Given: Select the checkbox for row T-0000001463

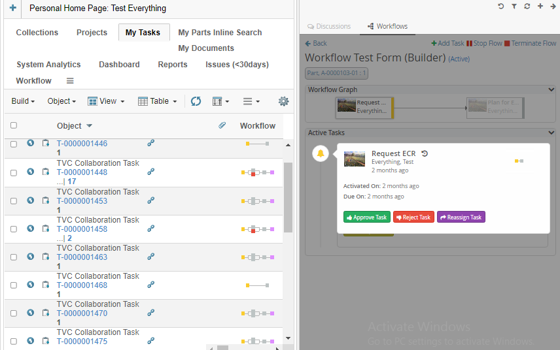Looking at the screenshot, I should [x=14, y=257].
